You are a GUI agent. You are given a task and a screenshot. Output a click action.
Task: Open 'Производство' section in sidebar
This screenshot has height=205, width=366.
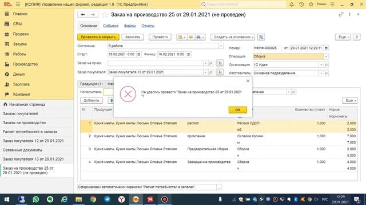(25, 64)
